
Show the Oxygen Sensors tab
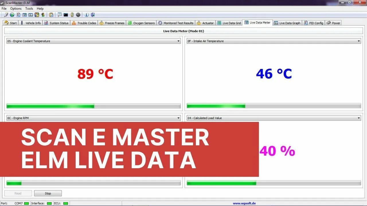point(141,23)
